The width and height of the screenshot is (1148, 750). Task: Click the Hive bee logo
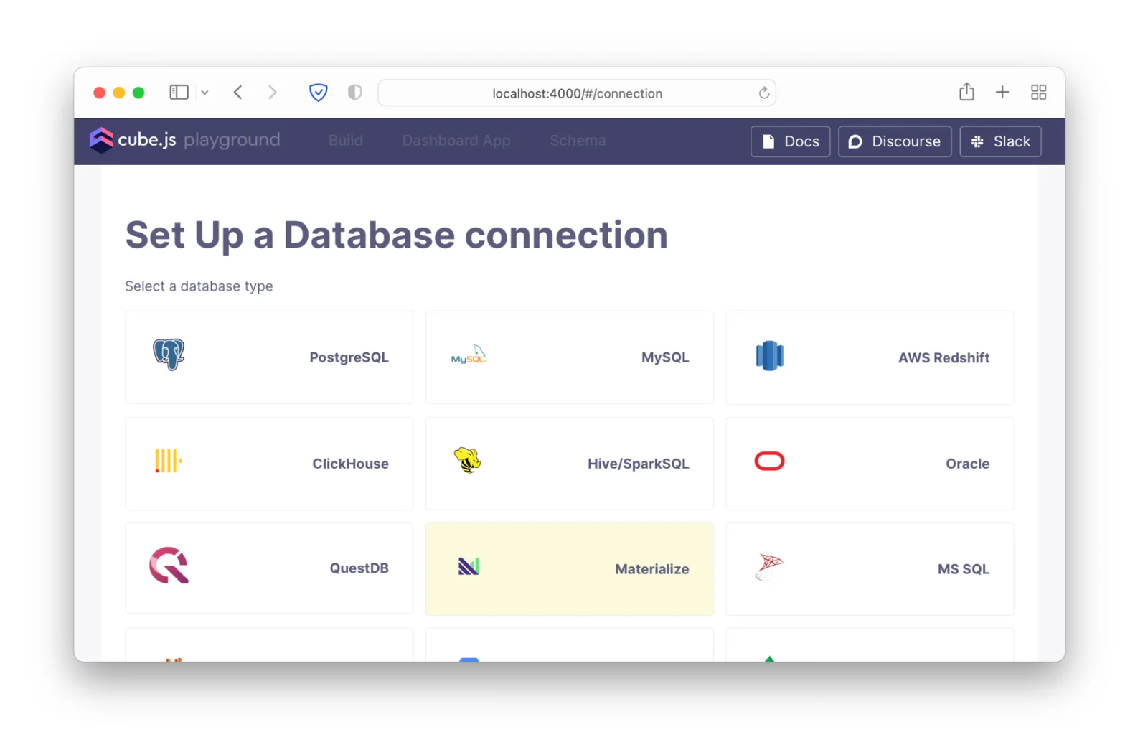pos(468,461)
